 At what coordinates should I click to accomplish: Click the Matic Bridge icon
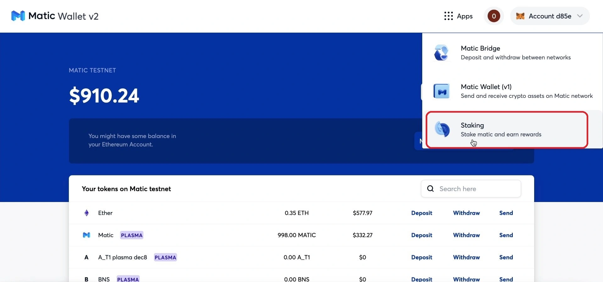point(441,52)
